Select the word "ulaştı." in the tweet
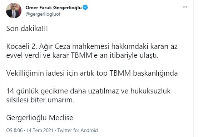 tap(149, 56)
